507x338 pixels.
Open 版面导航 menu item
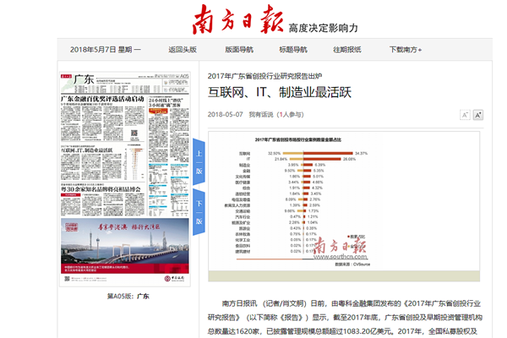coord(239,50)
